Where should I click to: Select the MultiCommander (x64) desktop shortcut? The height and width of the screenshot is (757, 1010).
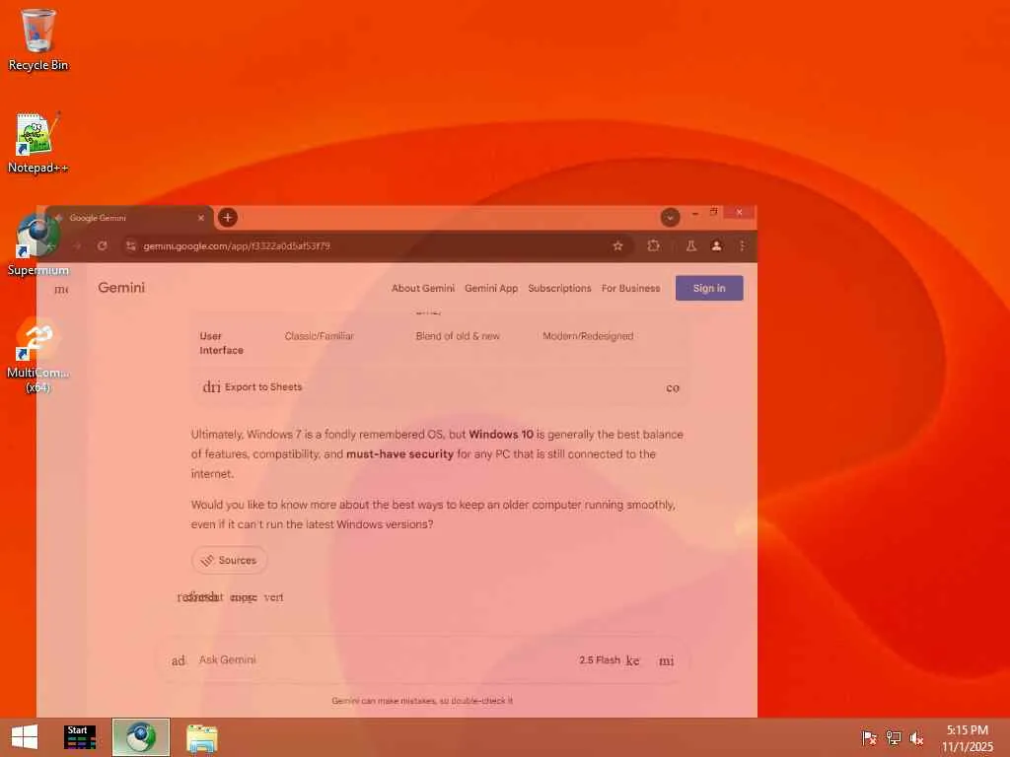tap(38, 354)
